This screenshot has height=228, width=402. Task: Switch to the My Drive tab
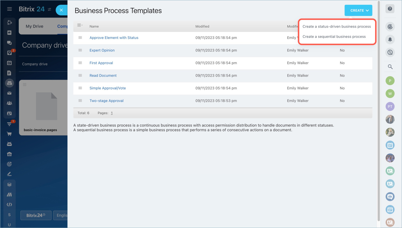35,26
